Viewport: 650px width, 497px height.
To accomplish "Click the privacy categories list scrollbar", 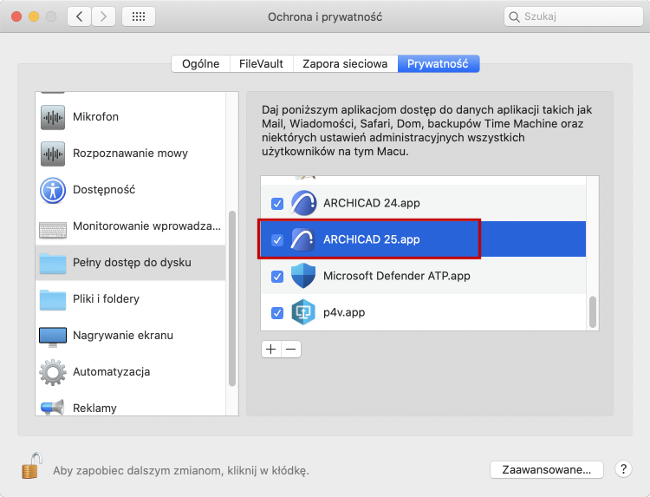I will [232, 298].
